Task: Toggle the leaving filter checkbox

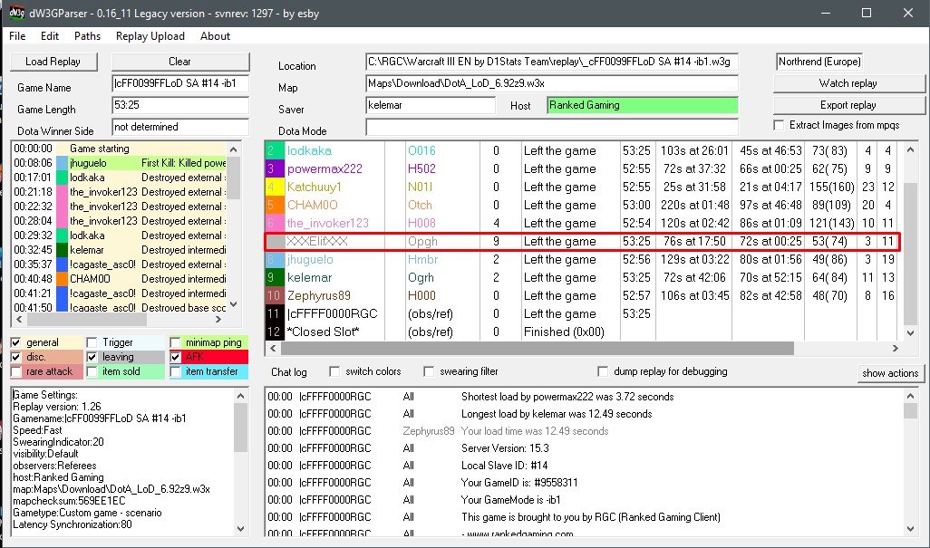Action: (x=92, y=357)
